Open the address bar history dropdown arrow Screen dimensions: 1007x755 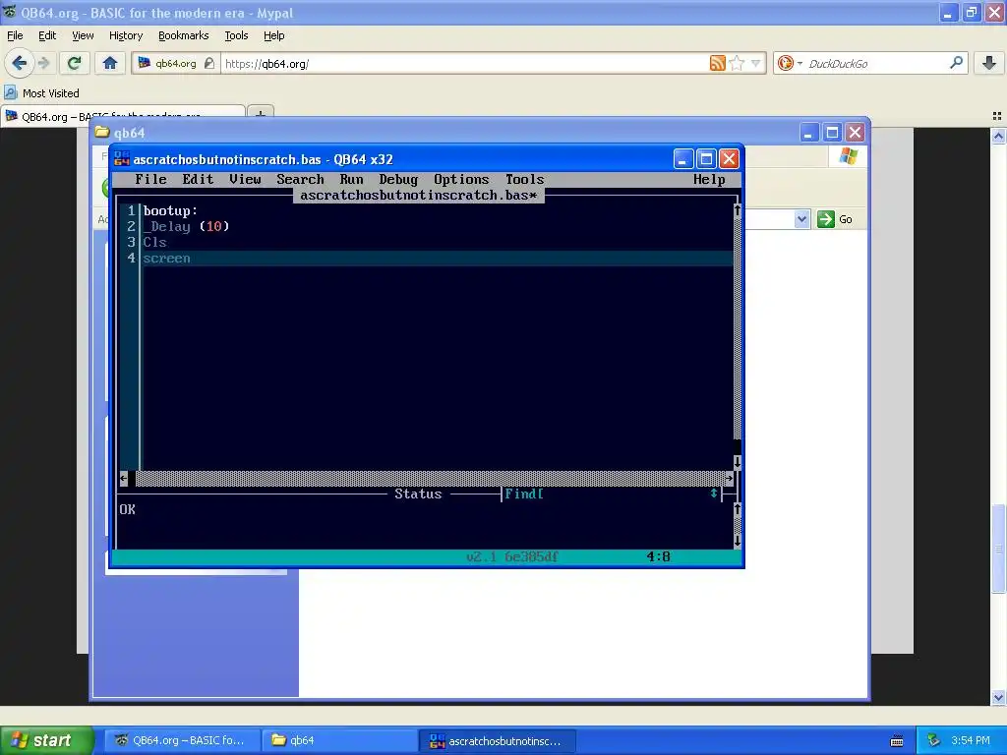click(756, 63)
